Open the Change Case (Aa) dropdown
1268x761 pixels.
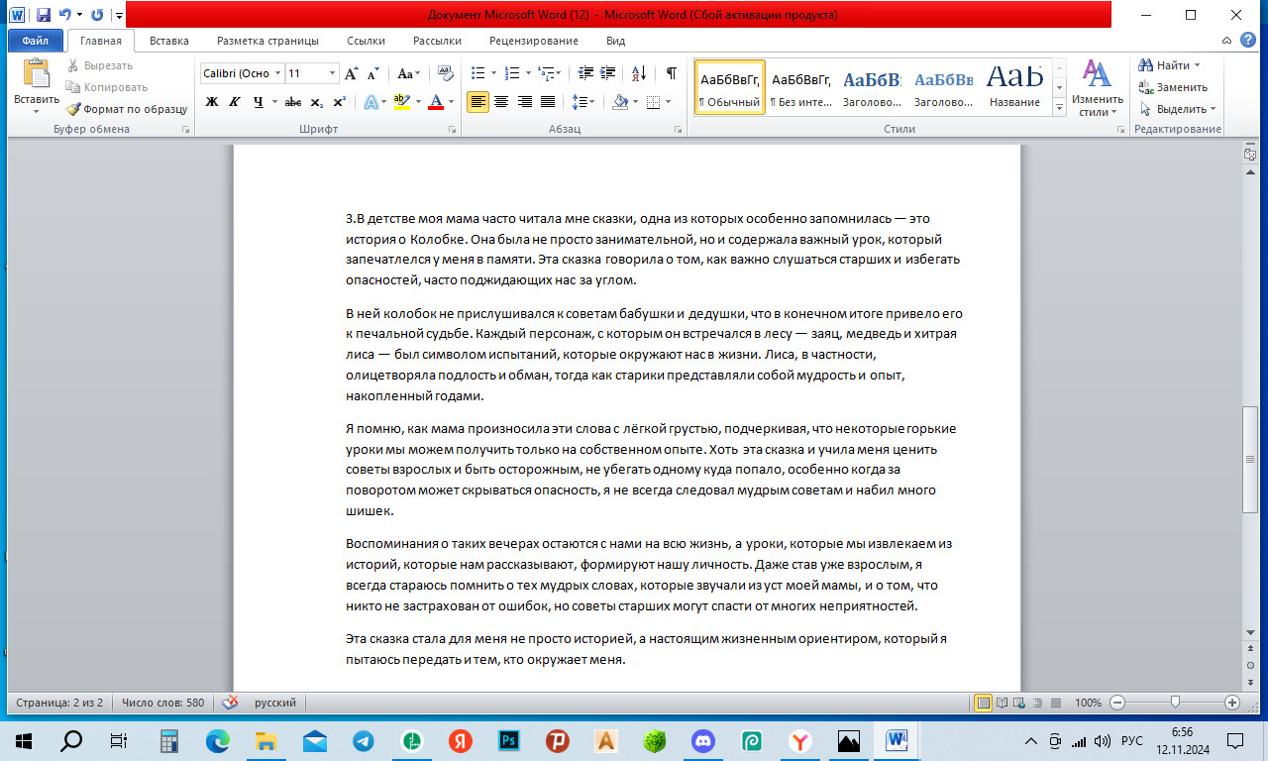408,73
